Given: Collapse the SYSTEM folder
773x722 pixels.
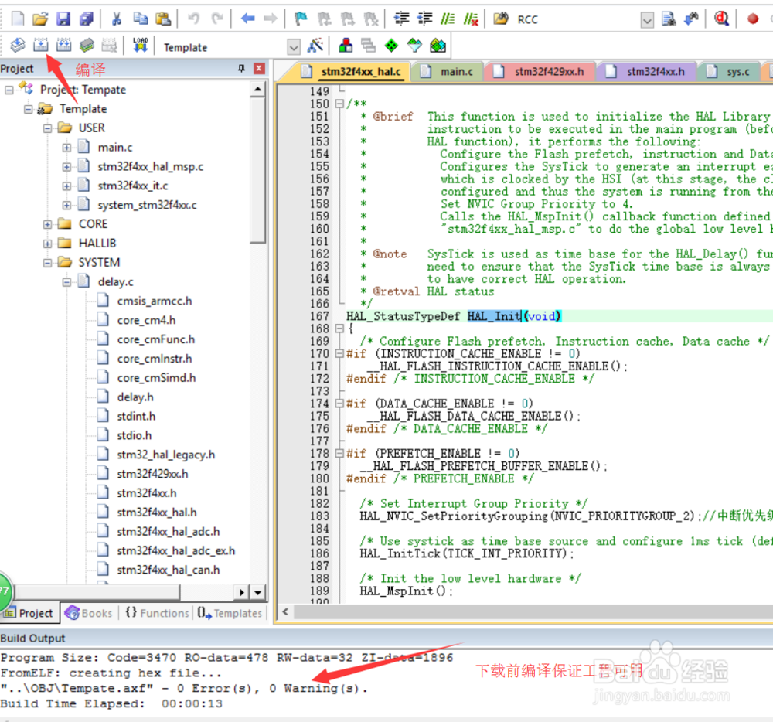Looking at the screenshot, I should click(x=47, y=263).
